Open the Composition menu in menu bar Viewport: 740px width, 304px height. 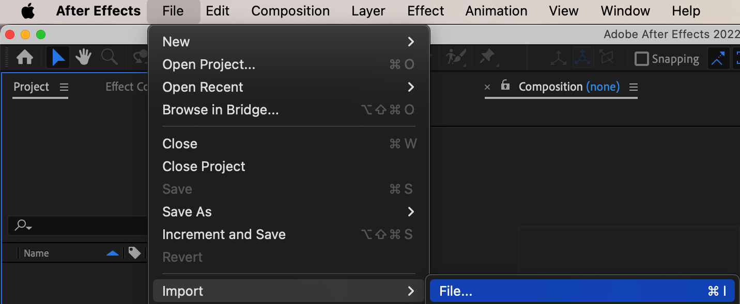pyautogui.click(x=290, y=11)
